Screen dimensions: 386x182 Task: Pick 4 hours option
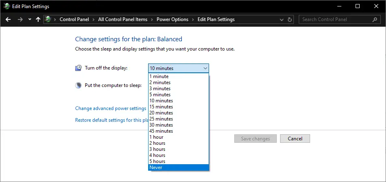[x=179, y=155]
